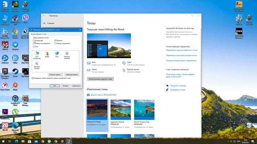Show hidden system tray icons
The width and height of the screenshot is (257, 144).
point(228,141)
